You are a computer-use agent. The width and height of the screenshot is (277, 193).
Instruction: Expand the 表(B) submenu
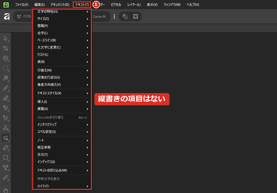click(62, 62)
